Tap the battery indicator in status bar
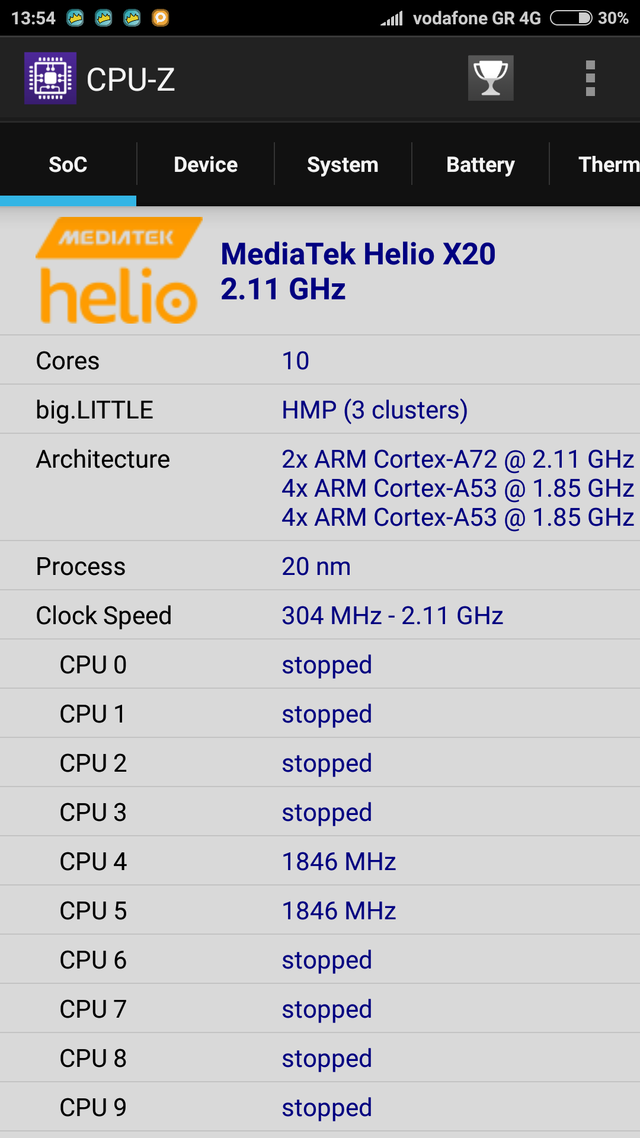The height and width of the screenshot is (1138, 640). [571, 18]
